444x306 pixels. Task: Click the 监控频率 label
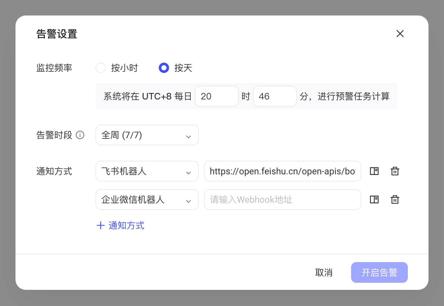tap(54, 68)
